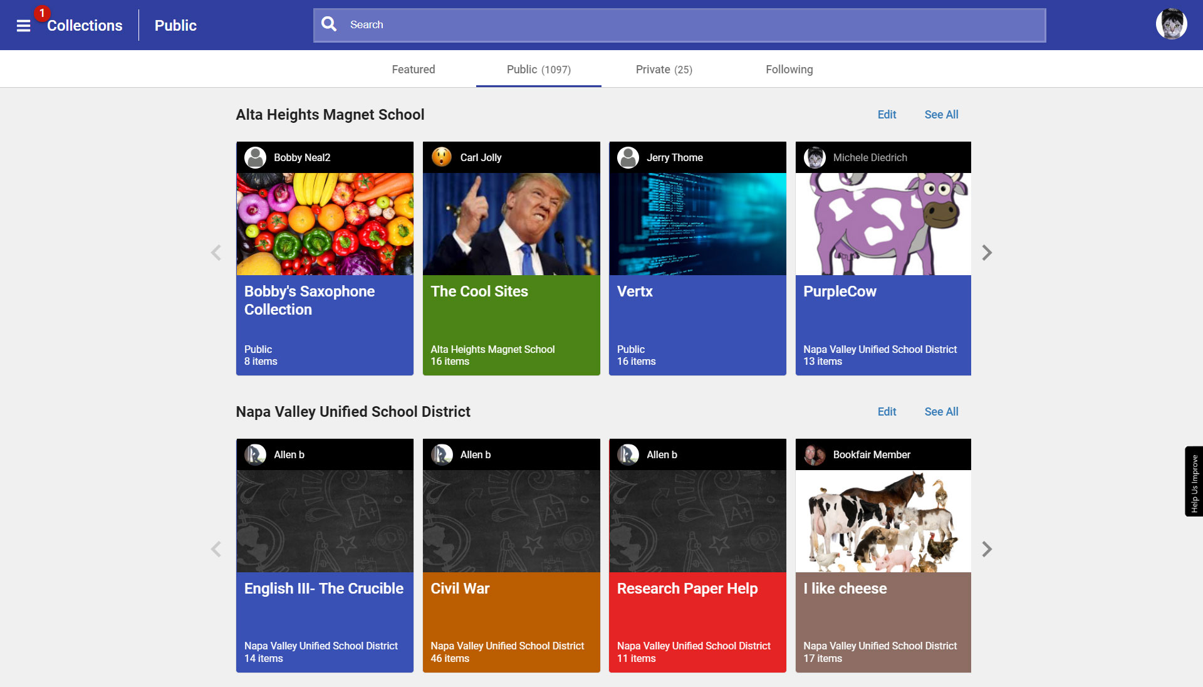This screenshot has height=687, width=1203.
Task: Click Edit for Alta Heights Magnet School
Action: point(887,115)
